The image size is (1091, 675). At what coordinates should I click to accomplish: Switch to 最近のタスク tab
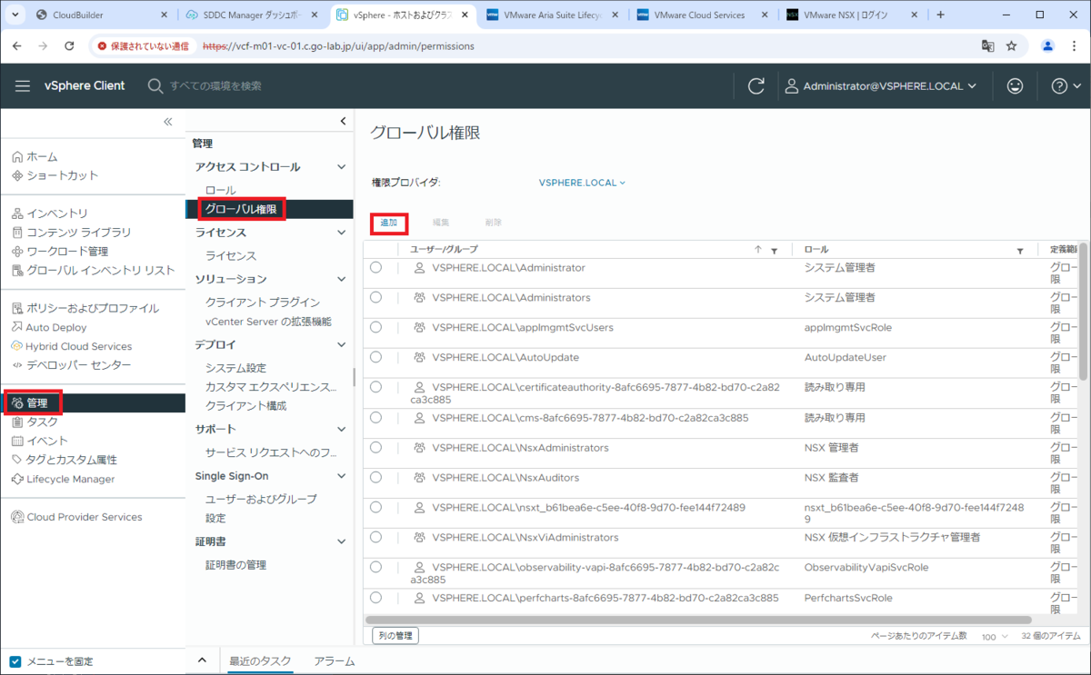coord(260,661)
